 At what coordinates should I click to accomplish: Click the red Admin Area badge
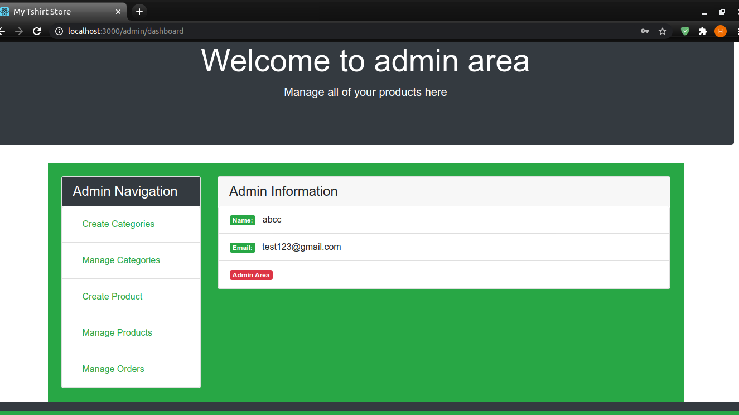(x=251, y=275)
